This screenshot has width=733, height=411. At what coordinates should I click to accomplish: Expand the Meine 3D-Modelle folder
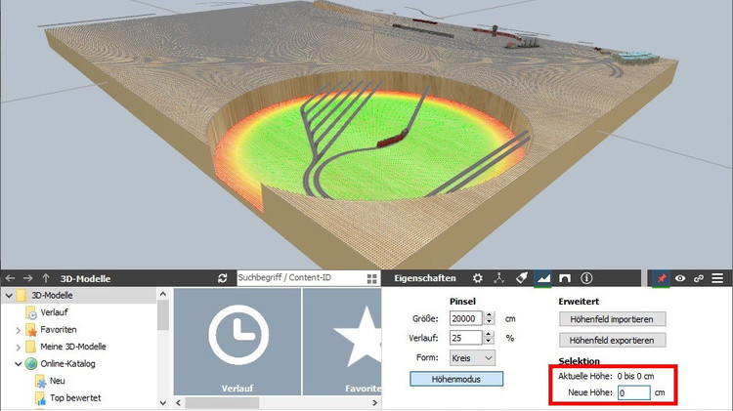pyautogui.click(x=18, y=347)
